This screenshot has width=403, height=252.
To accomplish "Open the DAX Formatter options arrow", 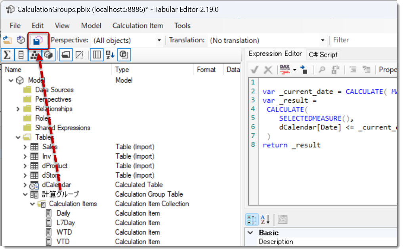I will 295,70.
